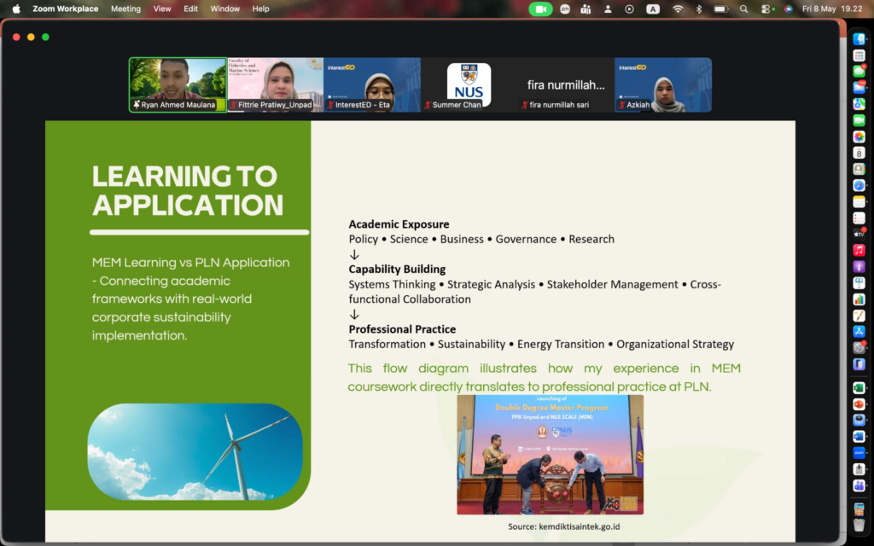Open FaceTime from the Dock

(x=859, y=120)
